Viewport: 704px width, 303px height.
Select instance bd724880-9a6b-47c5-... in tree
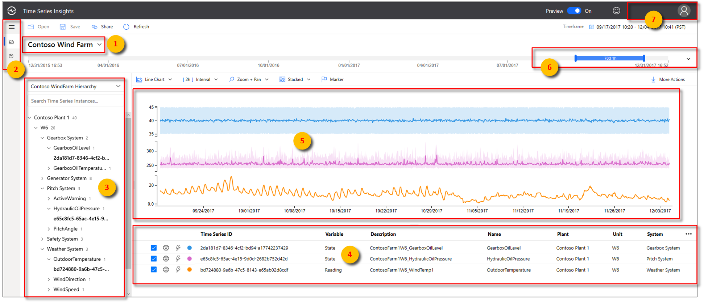point(81,269)
